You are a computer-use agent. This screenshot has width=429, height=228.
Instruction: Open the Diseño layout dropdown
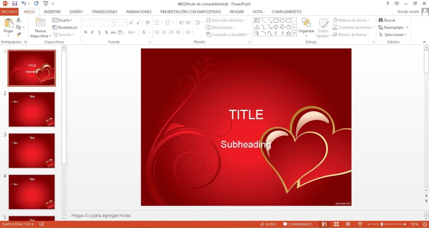click(x=62, y=20)
